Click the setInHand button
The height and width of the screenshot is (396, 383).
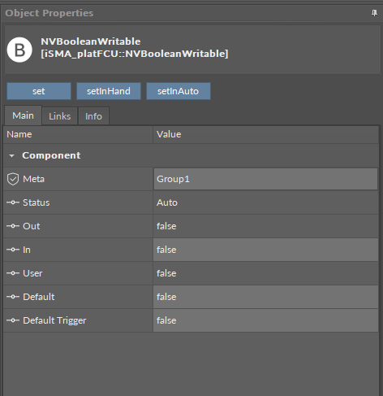[109, 91]
